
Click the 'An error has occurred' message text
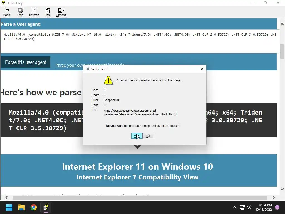click(149, 80)
